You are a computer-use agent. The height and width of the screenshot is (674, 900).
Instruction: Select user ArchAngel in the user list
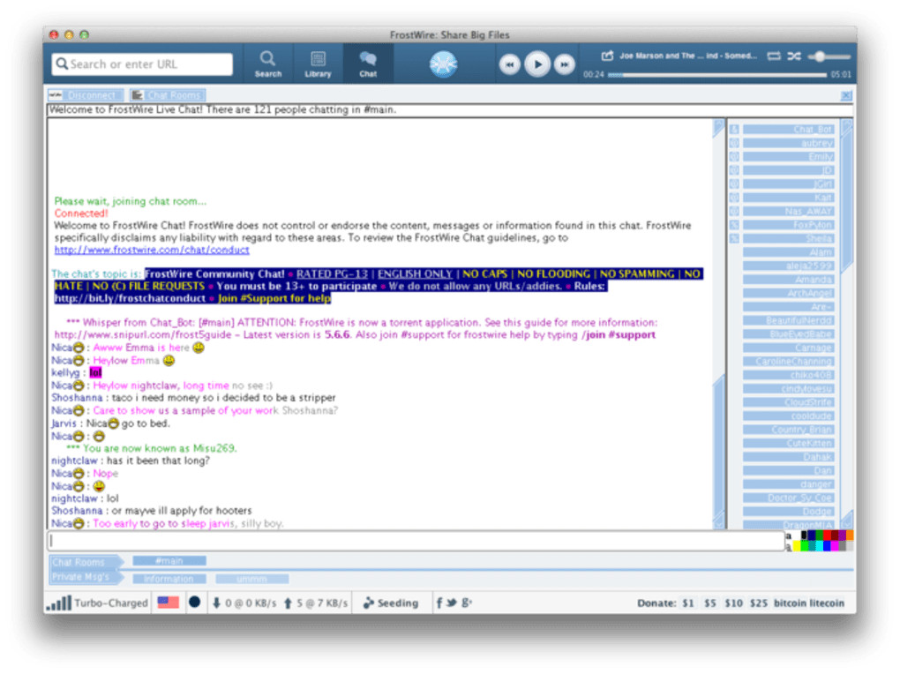click(788, 294)
